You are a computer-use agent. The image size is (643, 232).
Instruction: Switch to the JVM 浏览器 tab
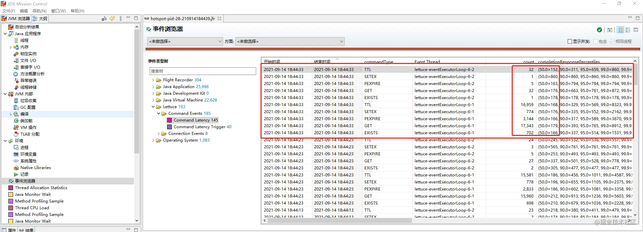point(16,18)
